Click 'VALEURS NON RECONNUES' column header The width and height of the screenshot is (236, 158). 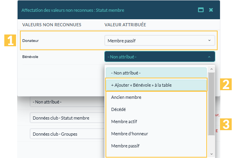(x=52, y=25)
